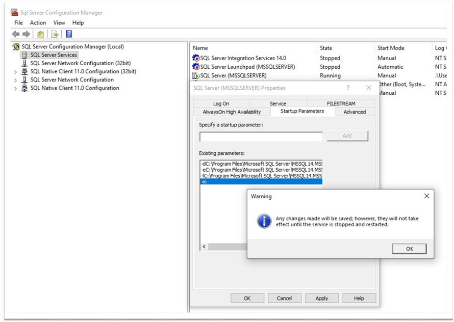Open the Action menu

click(38, 23)
